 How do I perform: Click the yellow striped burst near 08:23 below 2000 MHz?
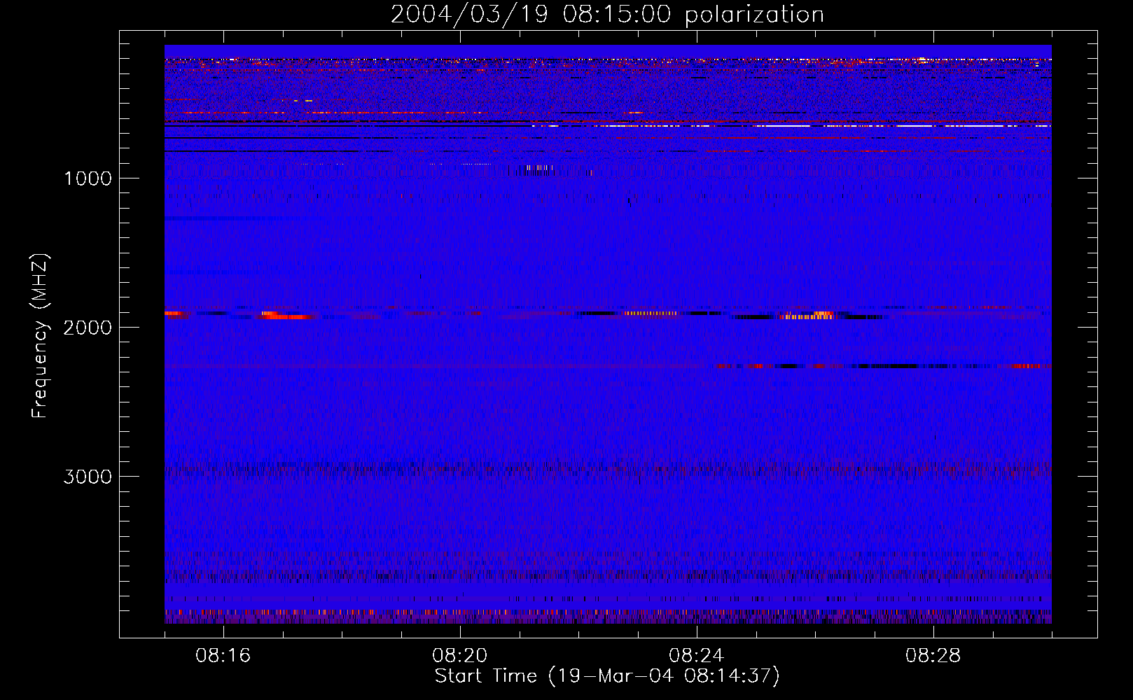tap(650, 313)
